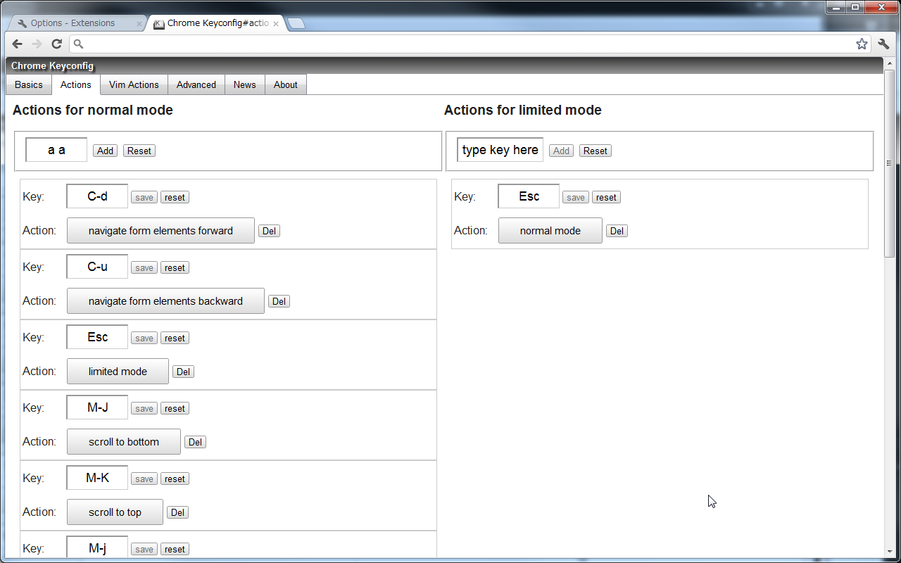901x563 pixels.
Task: Focus the limited mode 'type key here' field
Action: pyautogui.click(x=500, y=150)
